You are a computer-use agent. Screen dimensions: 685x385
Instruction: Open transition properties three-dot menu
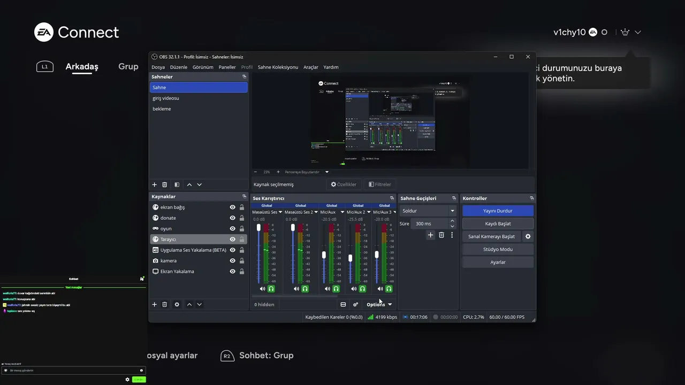(452, 235)
